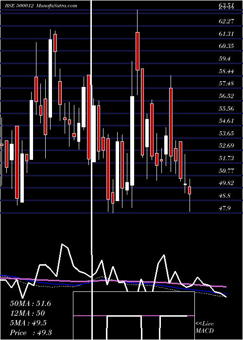The width and height of the screenshot is (243, 340).
Task: Click the '50MA : 51.6' indicator text
Action: [30, 304]
